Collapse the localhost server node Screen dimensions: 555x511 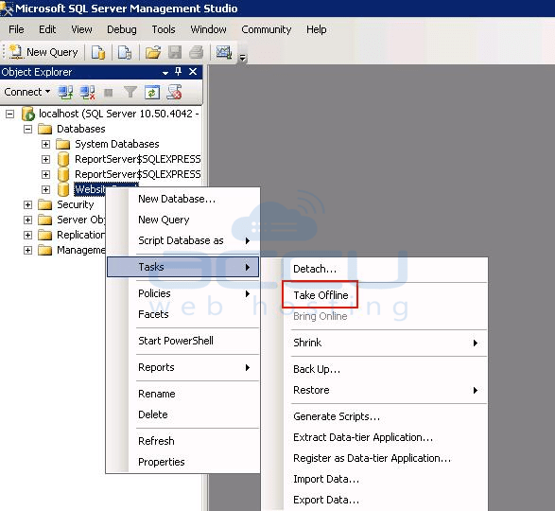[x=9, y=115]
